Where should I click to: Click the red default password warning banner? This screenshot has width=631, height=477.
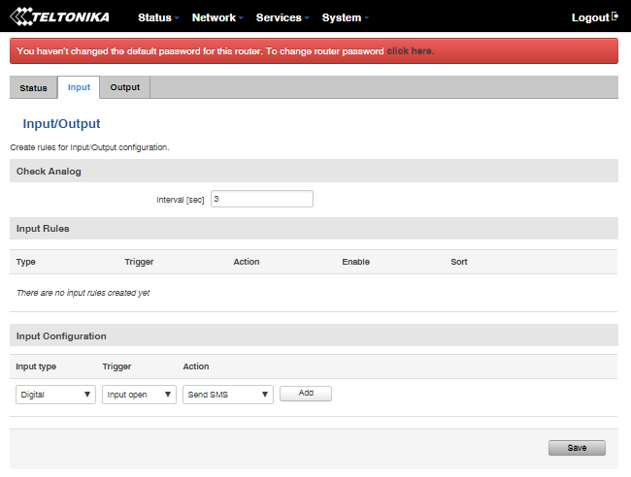[194, 50]
